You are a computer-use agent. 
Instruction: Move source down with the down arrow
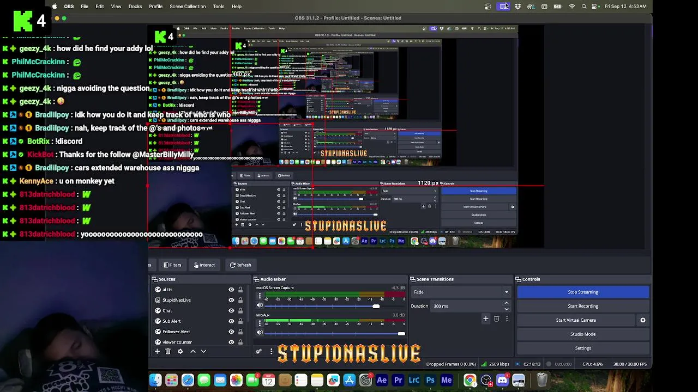203,352
